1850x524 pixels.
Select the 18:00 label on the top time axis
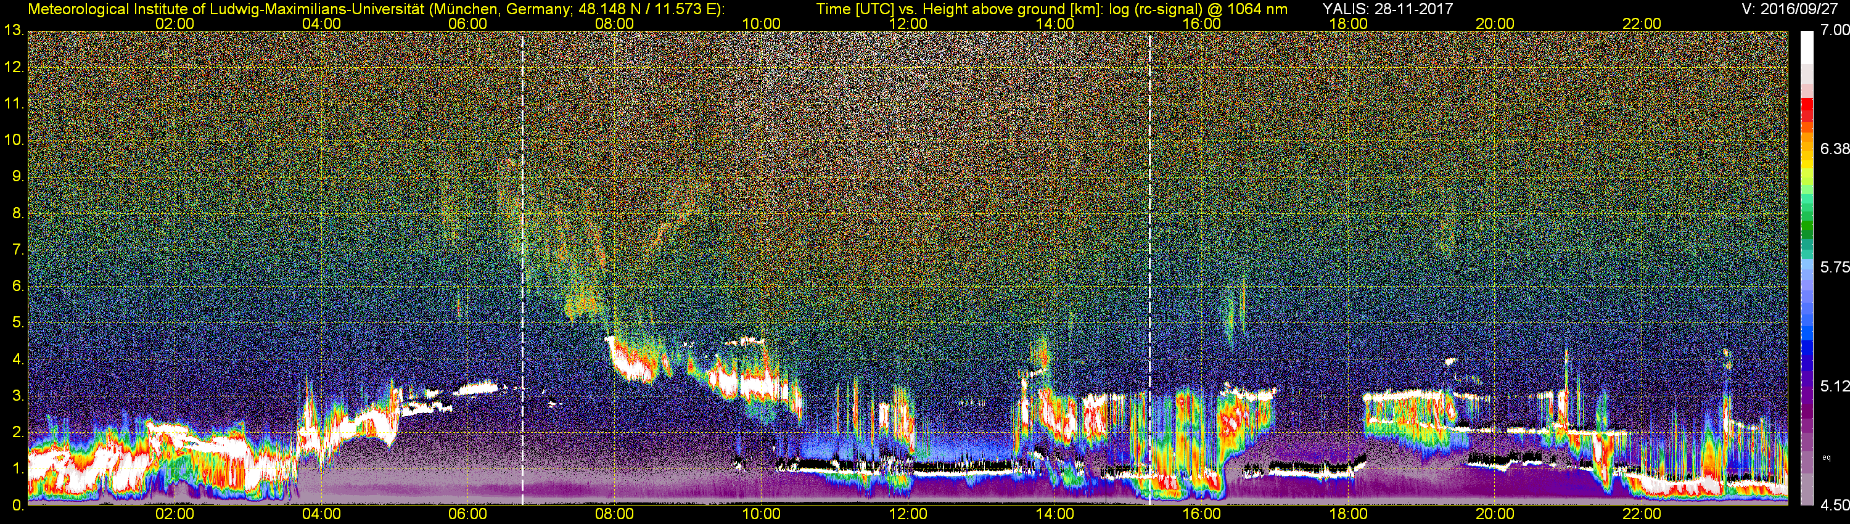pos(1348,23)
